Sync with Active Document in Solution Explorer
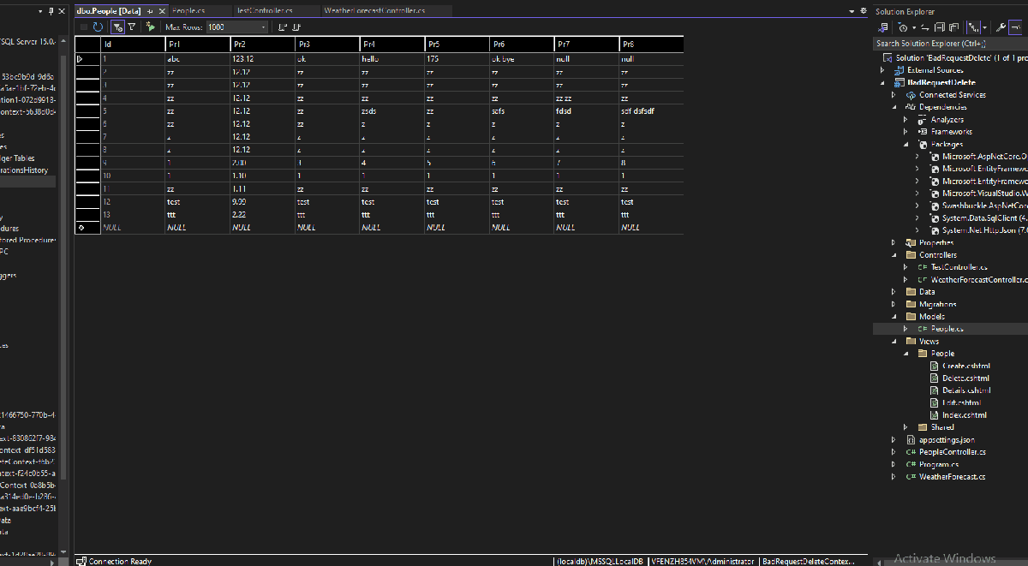 [x=925, y=27]
